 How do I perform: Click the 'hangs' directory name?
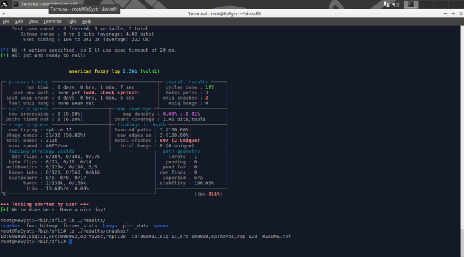pyautogui.click(x=110, y=226)
